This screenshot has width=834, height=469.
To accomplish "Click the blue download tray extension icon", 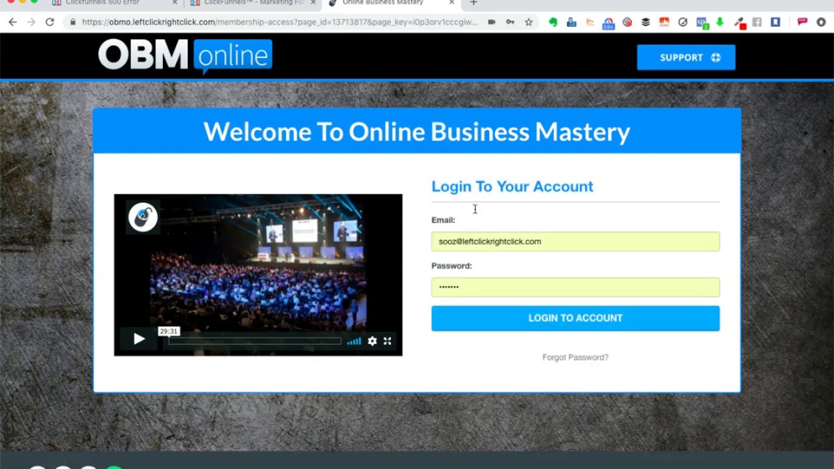I will tap(571, 22).
